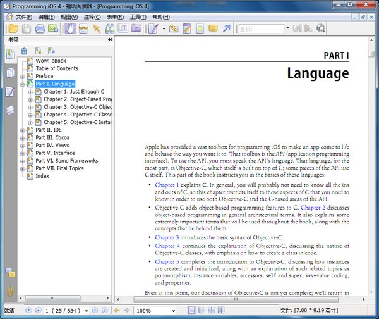
Task: Click the 查找 search input field
Action: tap(260, 28)
